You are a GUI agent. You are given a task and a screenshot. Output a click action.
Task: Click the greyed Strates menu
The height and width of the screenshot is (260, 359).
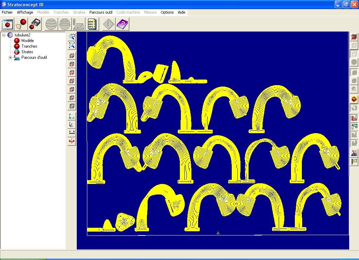point(79,12)
